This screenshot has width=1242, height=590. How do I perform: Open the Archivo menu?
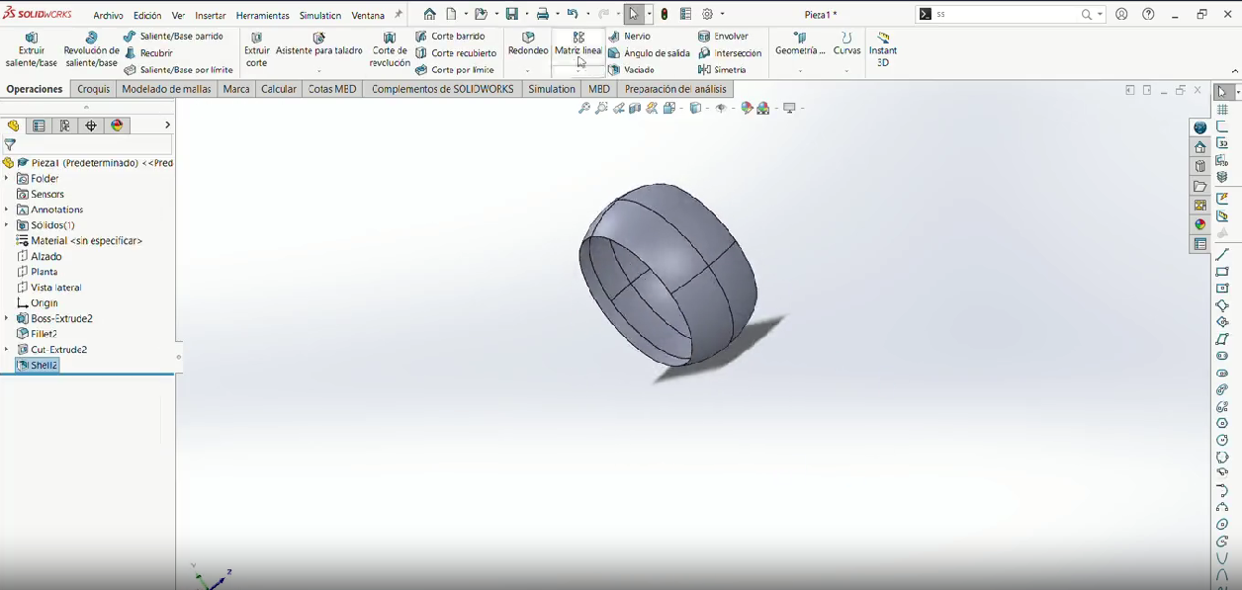108,16
